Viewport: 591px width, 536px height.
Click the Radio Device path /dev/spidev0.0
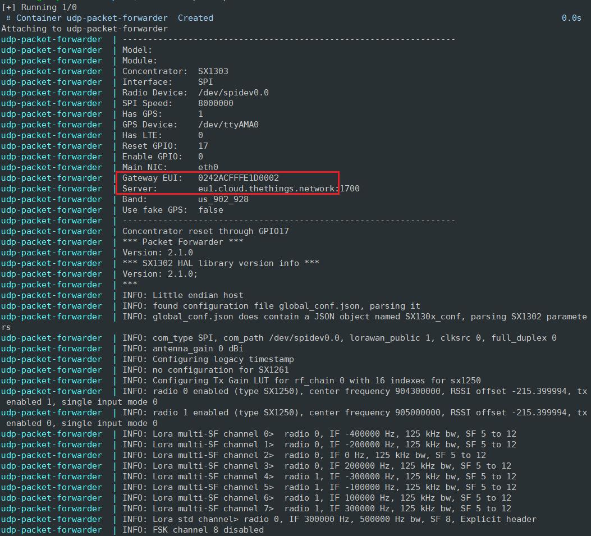(x=233, y=93)
